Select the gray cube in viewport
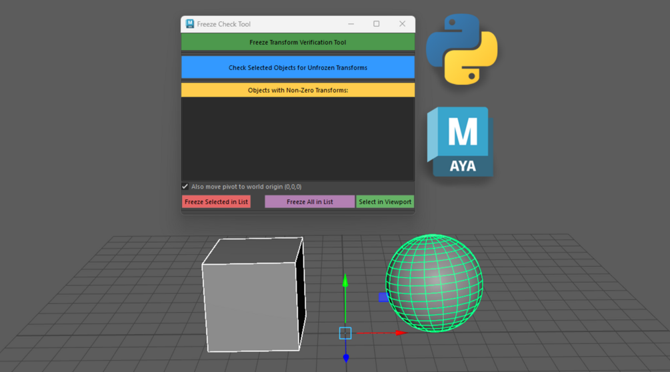Image resolution: width=670 pixels, height=372 pixels. 254,295
